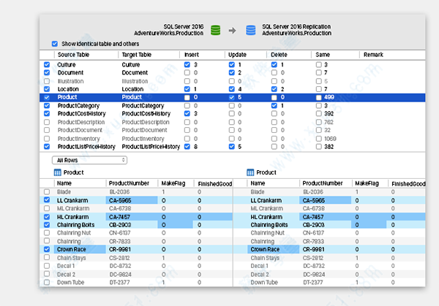This screenshot has width=439, height=306.
Task: Toggle Show identical table and others checkbox
Action: coord(55,44)
